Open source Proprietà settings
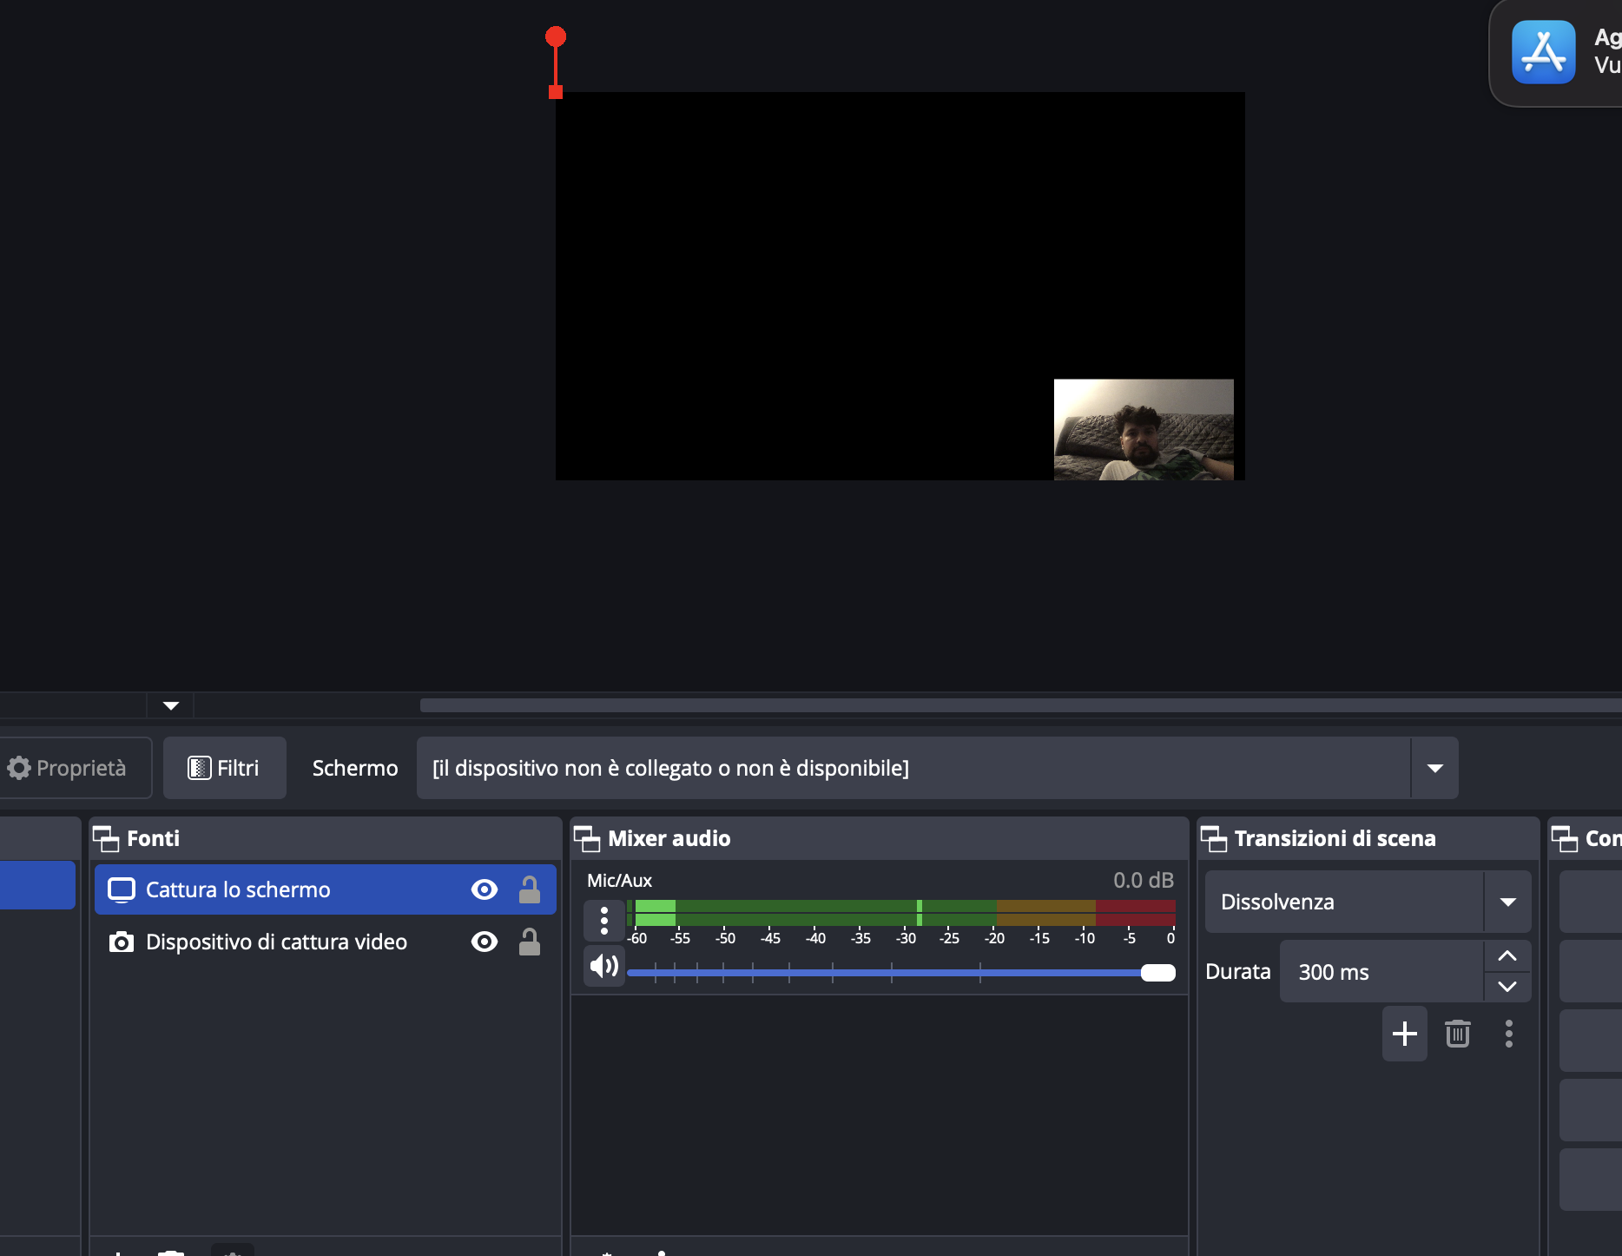 [68, 768]
